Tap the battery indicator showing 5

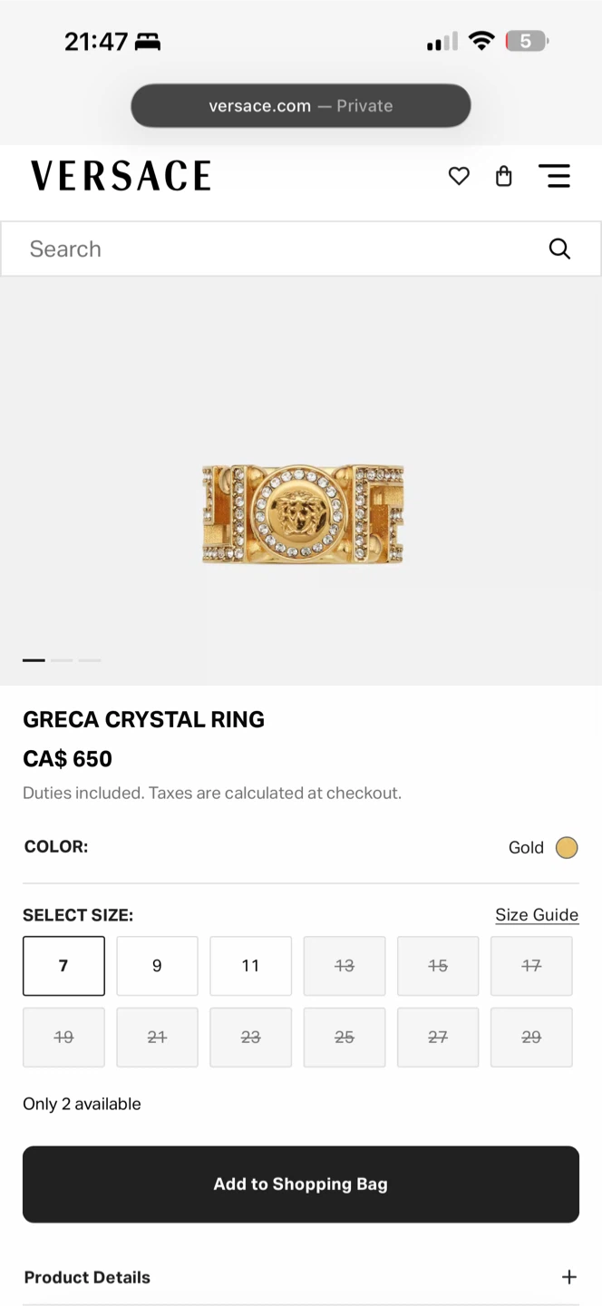526,40
